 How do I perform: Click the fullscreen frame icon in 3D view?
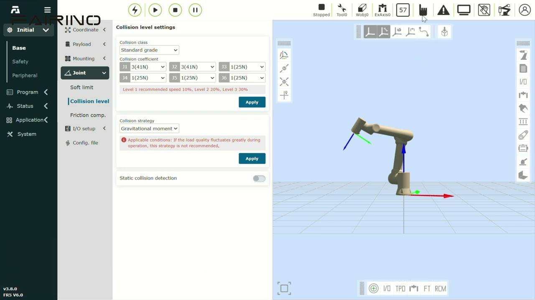point(284,288)
